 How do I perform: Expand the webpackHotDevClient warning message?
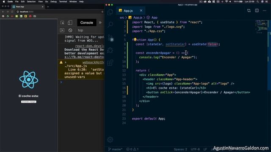click(x=66, y=62)
